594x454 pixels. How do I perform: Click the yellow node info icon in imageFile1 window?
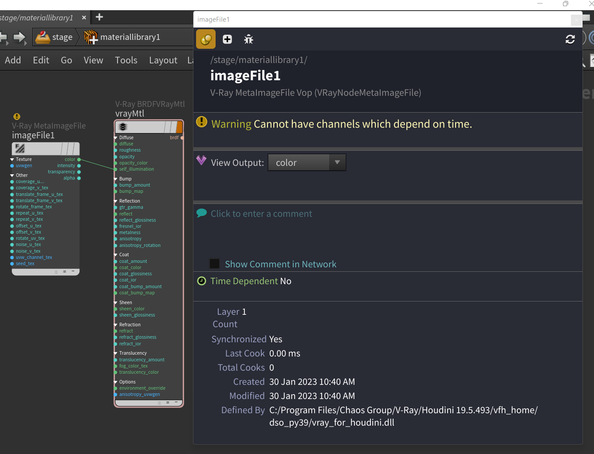(x=206, y=39)
